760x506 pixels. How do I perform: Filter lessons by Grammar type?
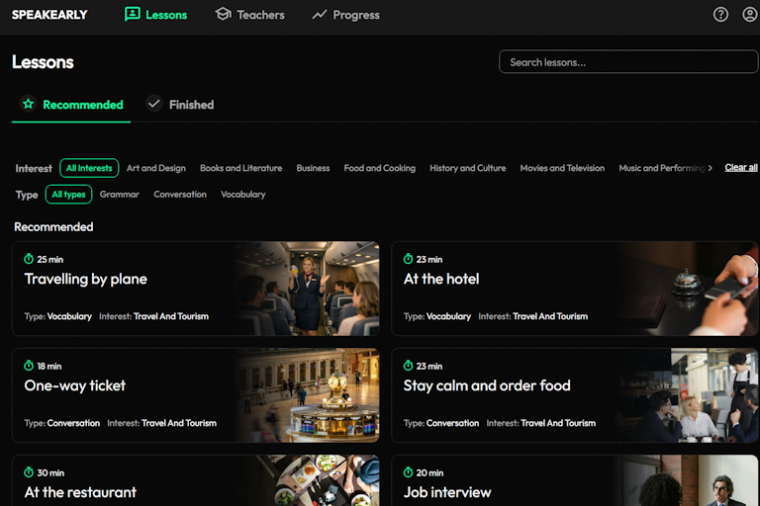[119, 194]
